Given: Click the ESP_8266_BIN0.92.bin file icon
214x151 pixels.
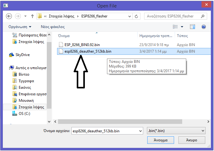Looking at the screenshot, I should tap(61, 45).
